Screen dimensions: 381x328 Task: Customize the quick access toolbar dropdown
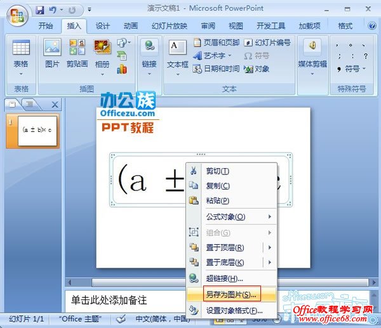coord(90,10)
